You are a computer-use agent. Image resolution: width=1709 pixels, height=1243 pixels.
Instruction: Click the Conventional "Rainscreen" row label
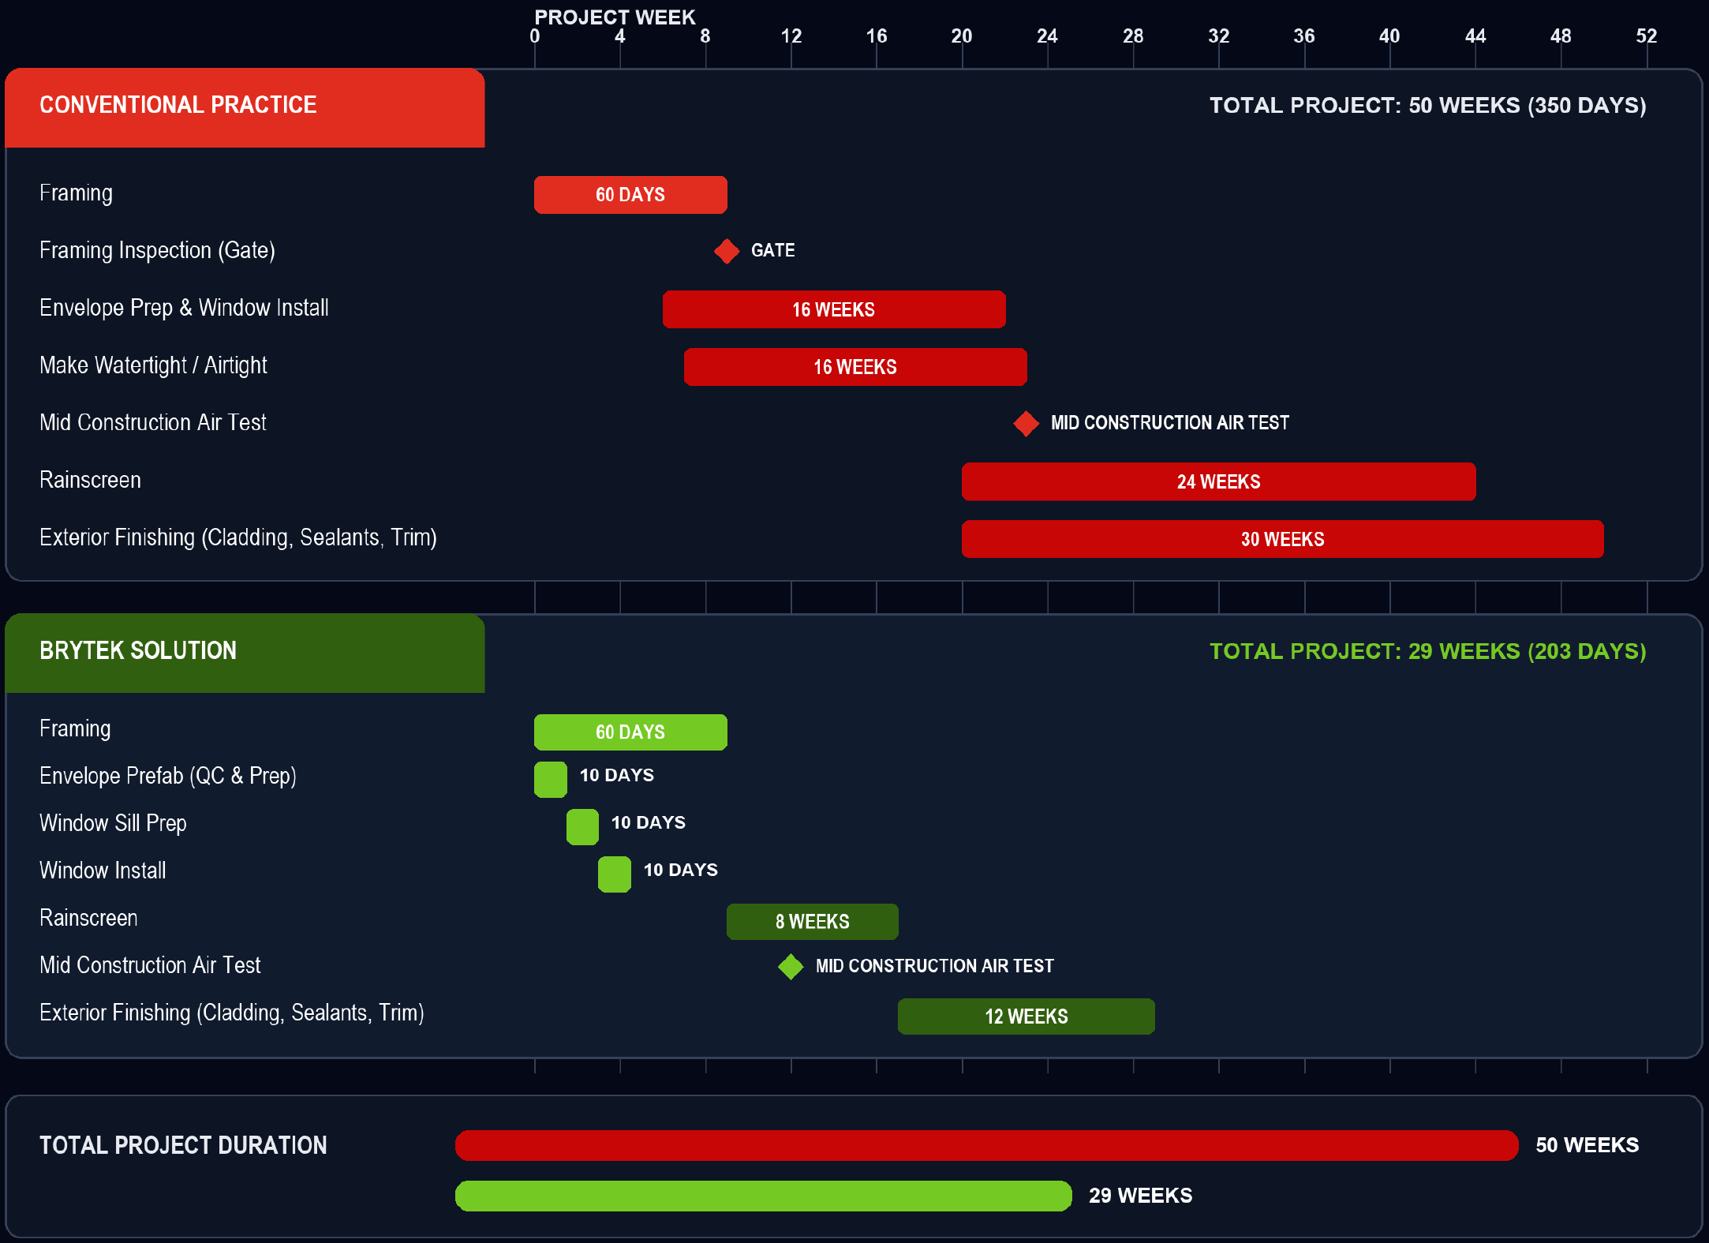tap(90, 480)
